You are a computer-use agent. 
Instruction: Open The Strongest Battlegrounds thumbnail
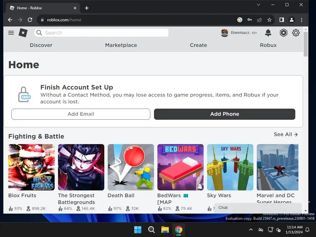(81, 167)
